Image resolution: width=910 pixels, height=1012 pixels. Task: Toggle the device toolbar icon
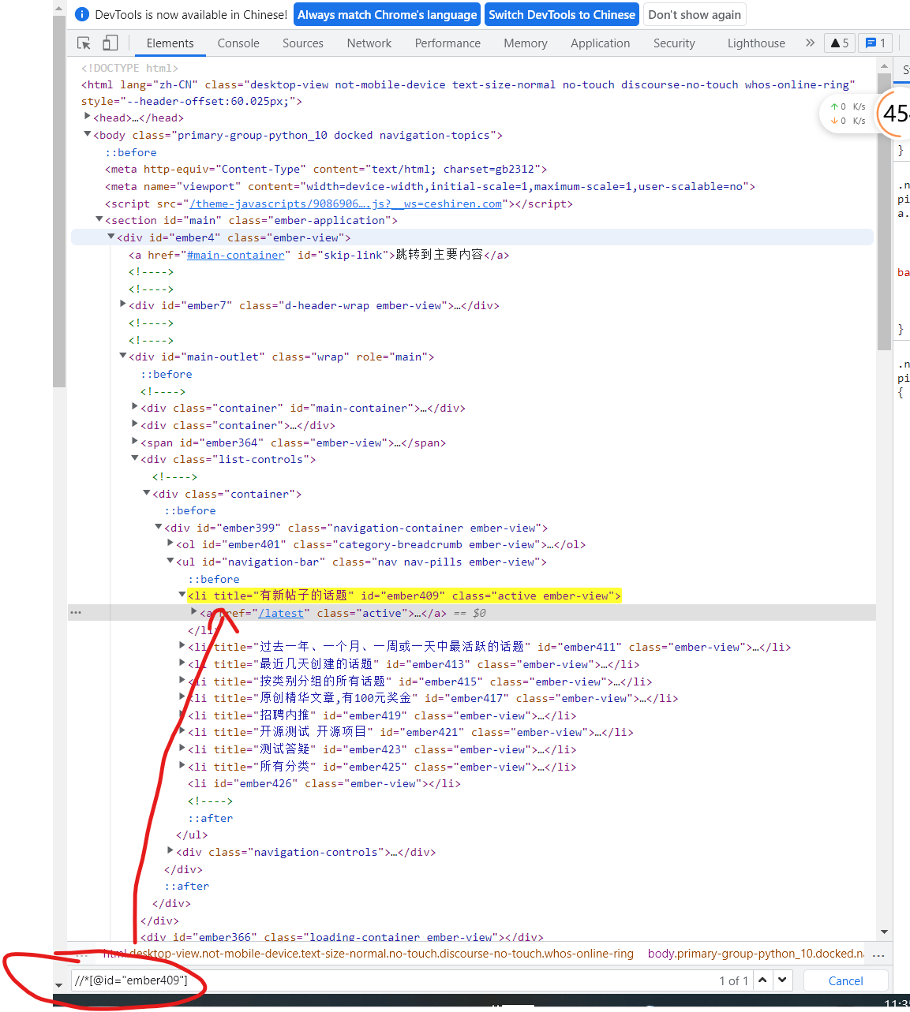pyautogui.click(x=110, y=43)
